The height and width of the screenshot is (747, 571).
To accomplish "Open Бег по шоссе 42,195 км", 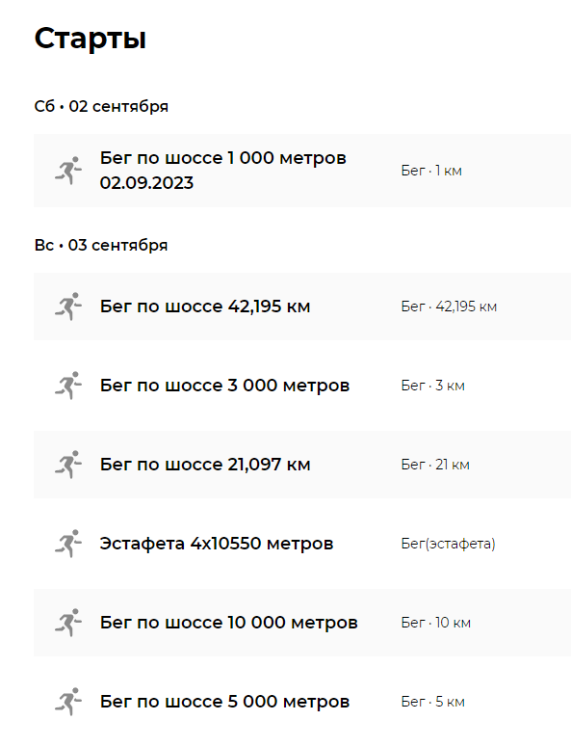I will tap(205, 307).
